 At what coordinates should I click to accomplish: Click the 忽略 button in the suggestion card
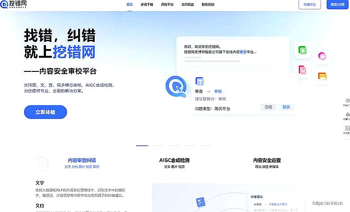(268, 107)
